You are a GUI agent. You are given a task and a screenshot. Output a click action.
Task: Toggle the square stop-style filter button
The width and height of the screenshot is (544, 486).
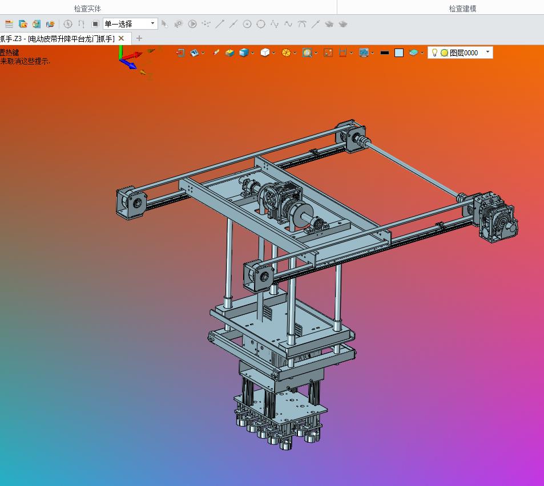[x=95, y=24]
